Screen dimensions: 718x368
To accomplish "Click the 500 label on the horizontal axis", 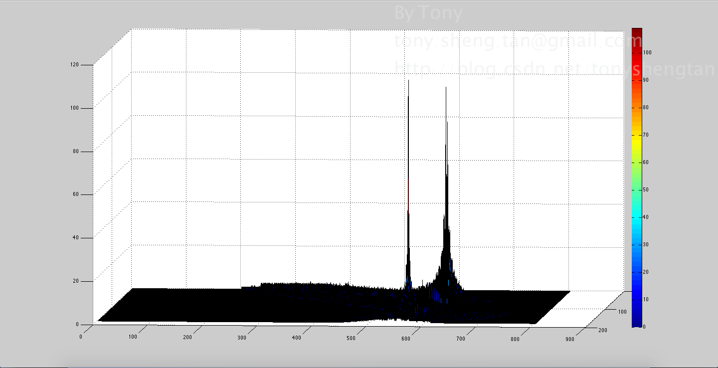I will click(x=351, y=339).
